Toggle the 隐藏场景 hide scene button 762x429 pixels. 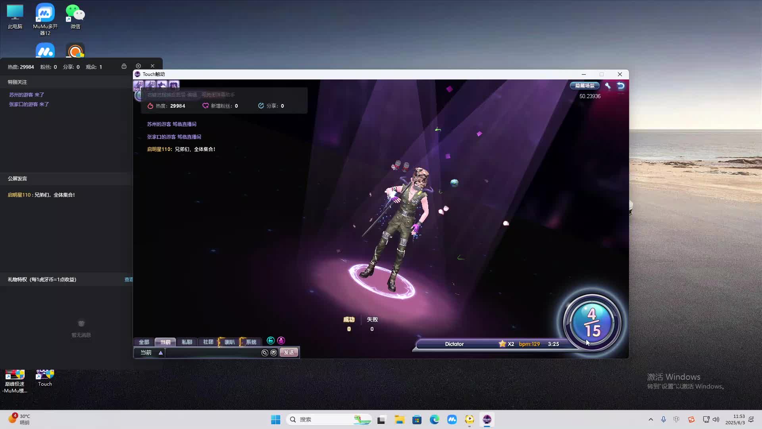click(x=585, y=85)
